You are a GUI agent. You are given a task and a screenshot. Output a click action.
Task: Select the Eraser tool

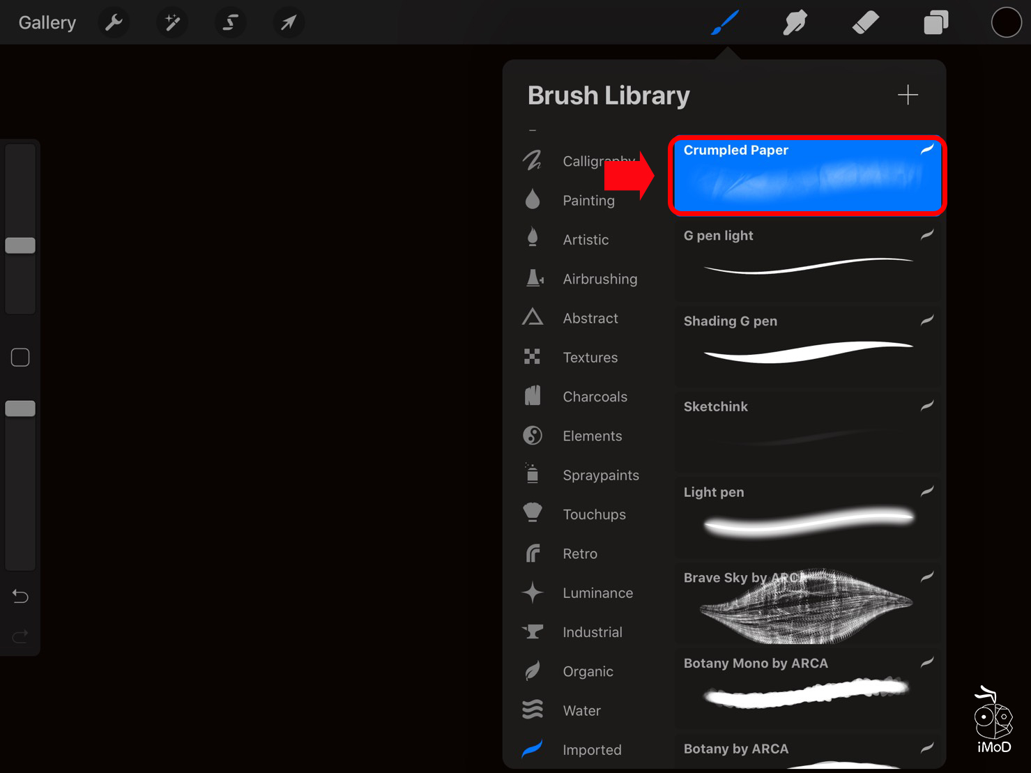click(x=865, y=22)
